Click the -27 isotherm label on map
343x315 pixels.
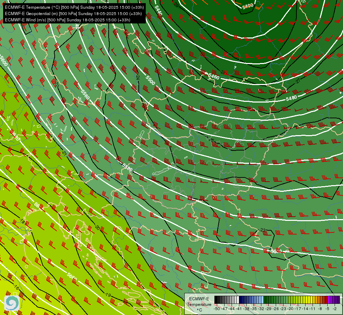pos(298,81)
